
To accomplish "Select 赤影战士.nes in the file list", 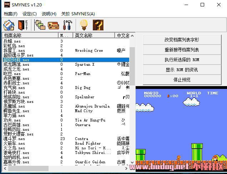I will [16, 83].
